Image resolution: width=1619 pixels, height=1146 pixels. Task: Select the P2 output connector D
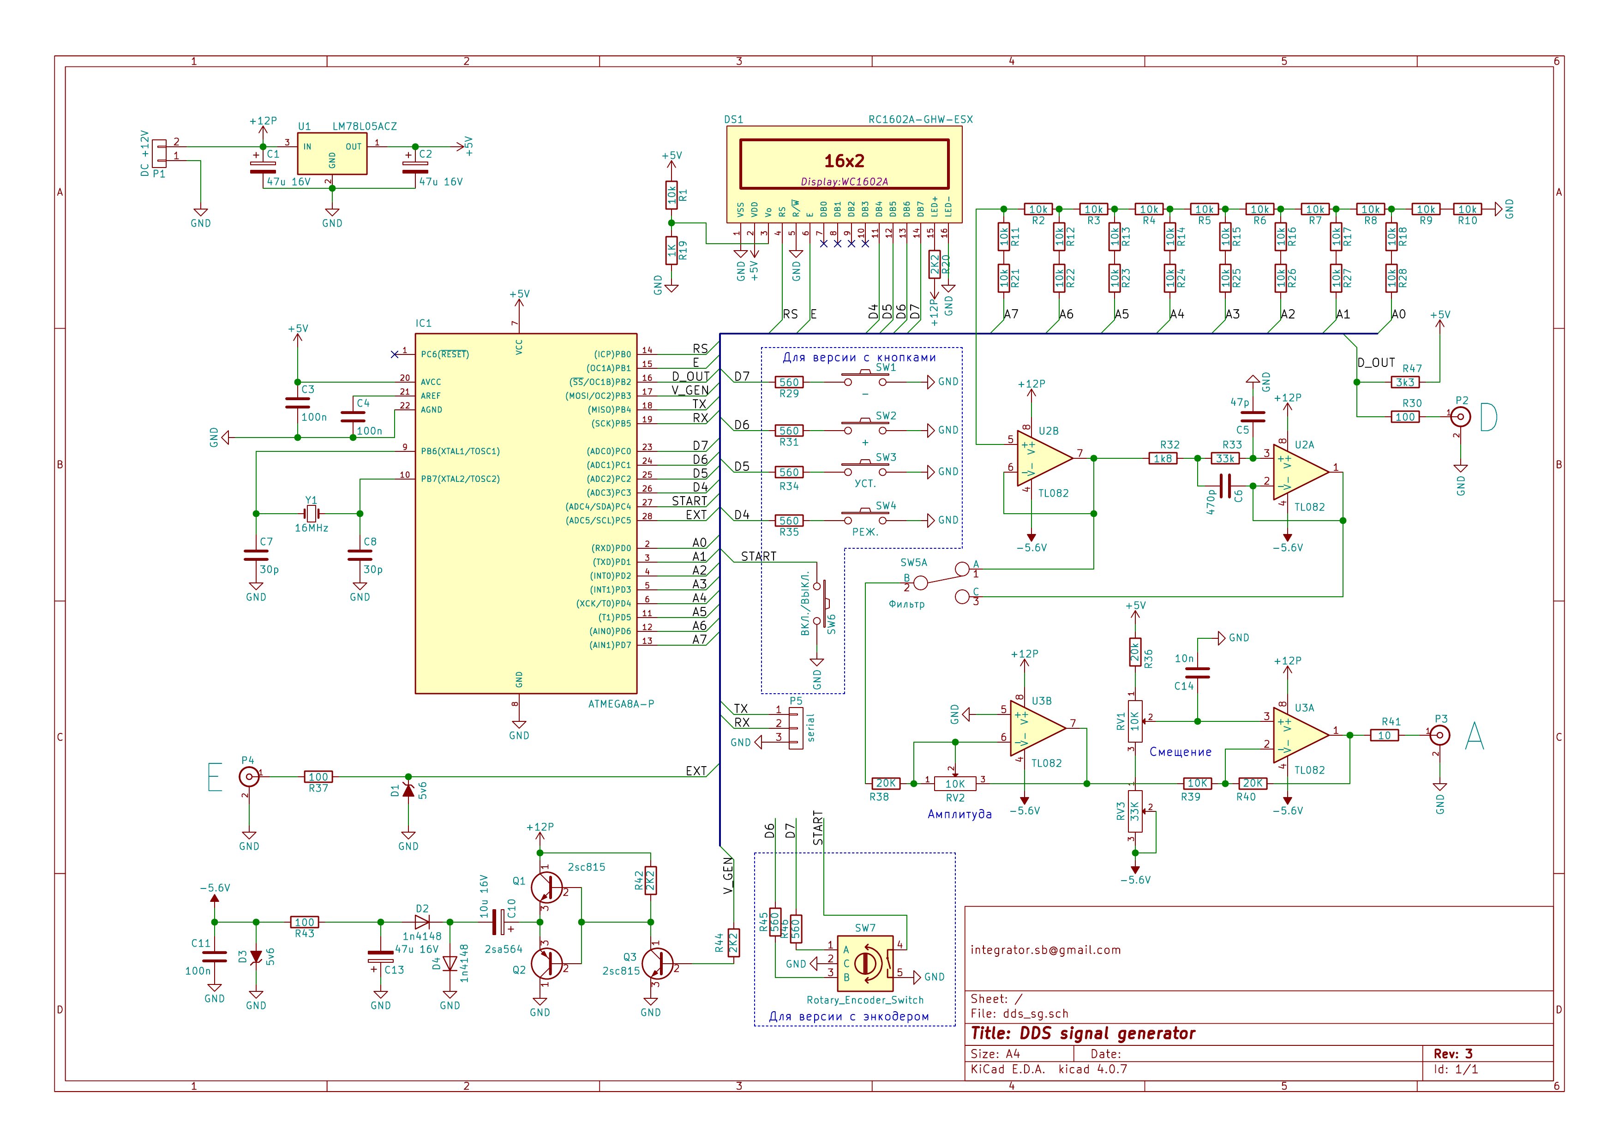1460,416
